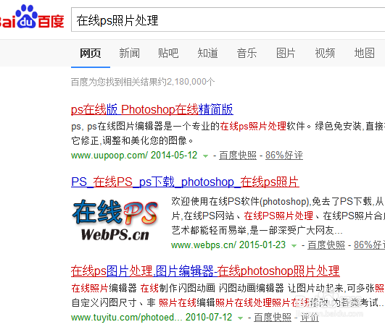Open 百度快照 for the uupoop.com result
The height and width of the screenshot is (327, 385).
(238, 156)
